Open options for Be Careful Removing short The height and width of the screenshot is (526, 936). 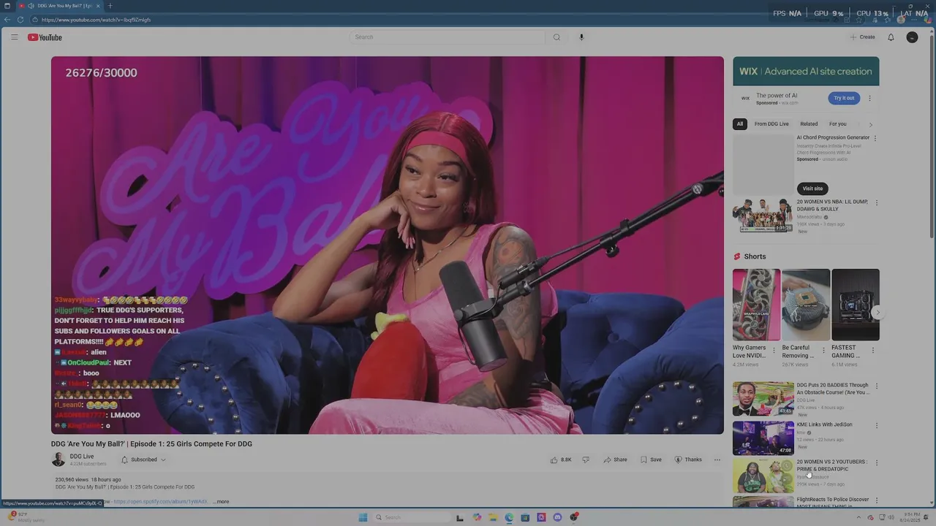(823, 351)
